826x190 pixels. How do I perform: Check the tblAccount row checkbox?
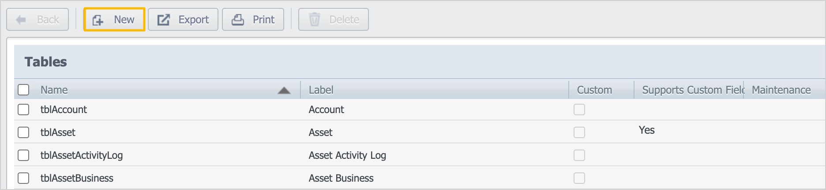(23, 110)
